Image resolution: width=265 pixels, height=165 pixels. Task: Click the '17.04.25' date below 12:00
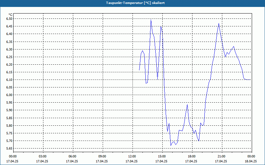coord(132,161)
